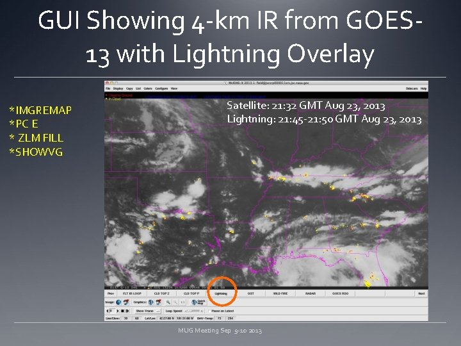This screenshot has height=346, width=461.
Task: Click the Line/Elem element value 68
Action: (137, 318)
